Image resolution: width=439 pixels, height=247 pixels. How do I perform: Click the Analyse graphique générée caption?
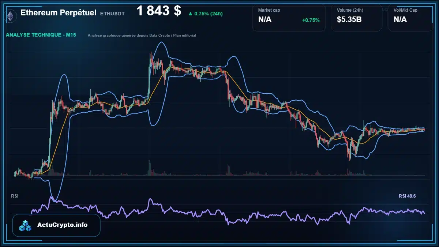(142, 35)
